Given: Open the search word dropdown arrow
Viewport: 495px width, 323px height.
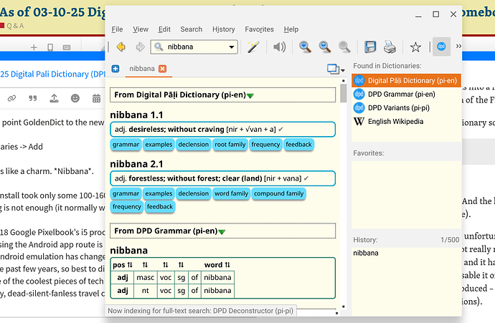Looking at the screenshot, I should click(232, 47).
